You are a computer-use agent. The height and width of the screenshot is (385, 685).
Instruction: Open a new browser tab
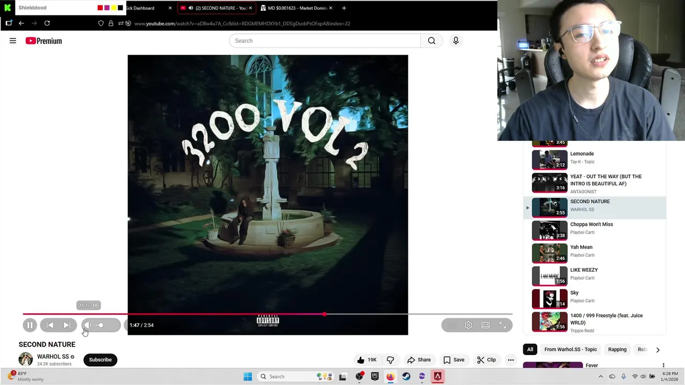click(x=344, y=8)
